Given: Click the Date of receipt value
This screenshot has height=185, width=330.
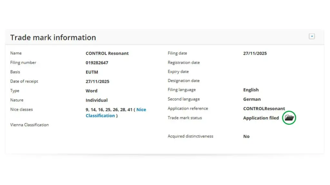Looking at the screenshot, I should [x=97, y=81].
